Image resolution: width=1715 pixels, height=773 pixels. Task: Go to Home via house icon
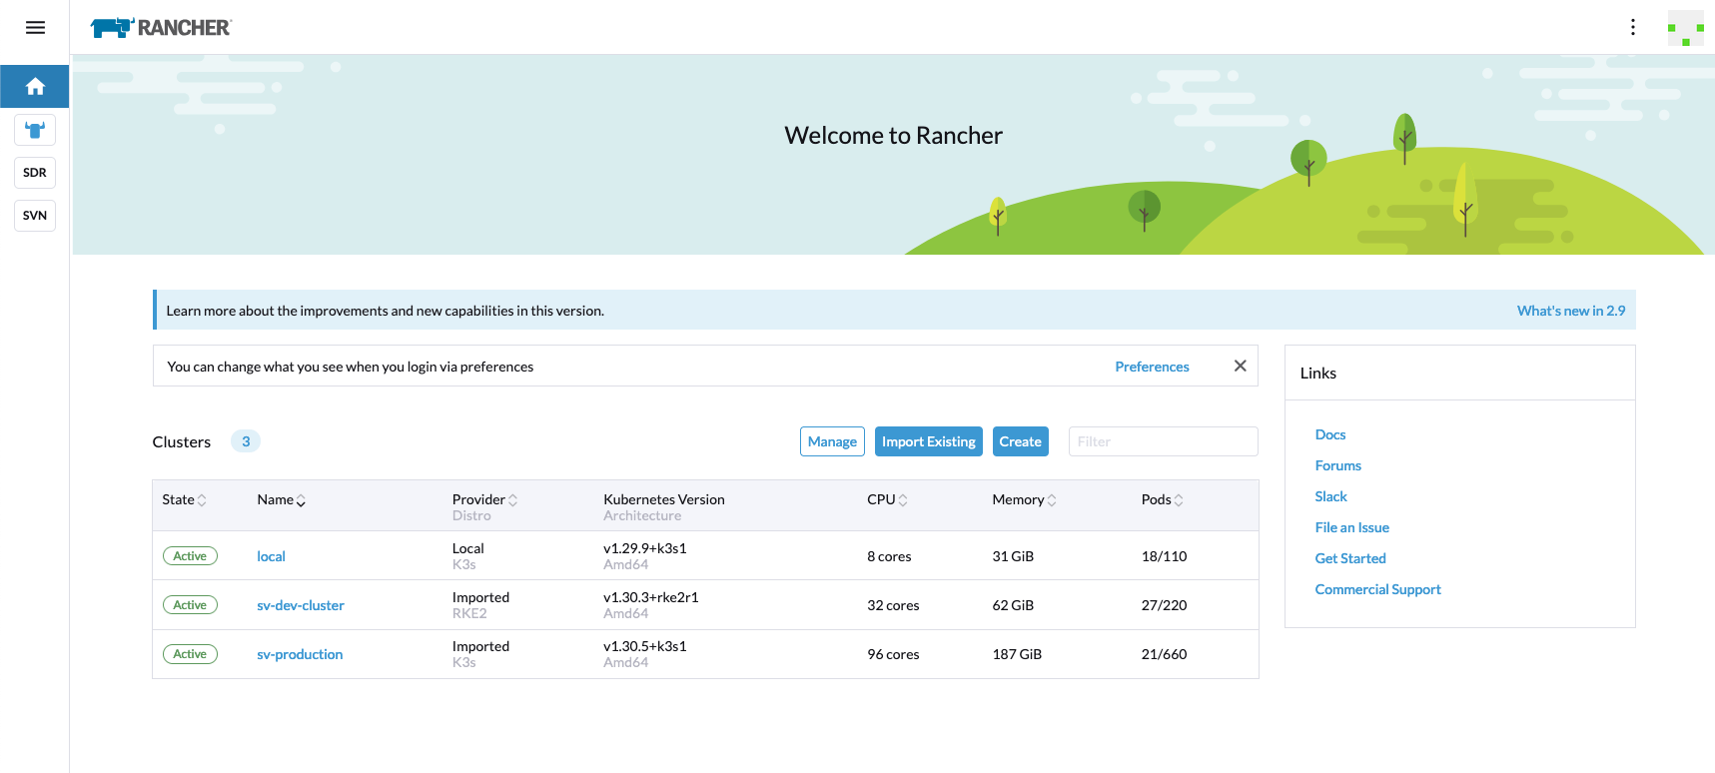(x=35, y=87)
